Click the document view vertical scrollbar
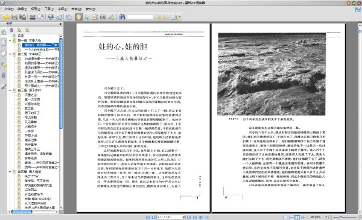362x220 pixels. 360,118
